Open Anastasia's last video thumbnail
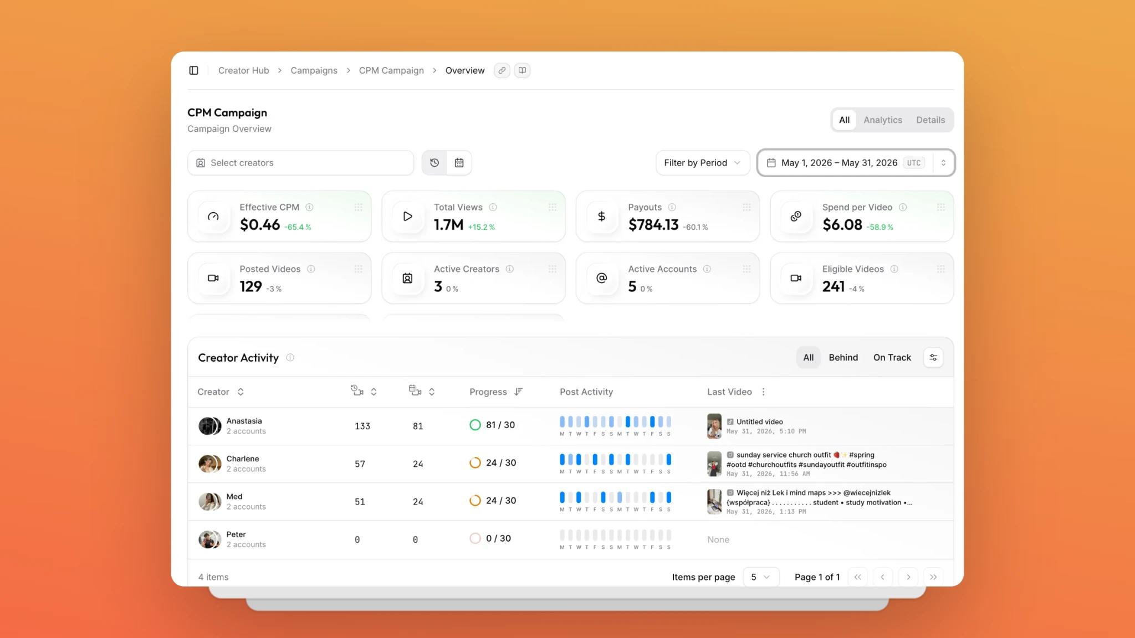This screenshot has height=638, width=1135. (714, 426)
